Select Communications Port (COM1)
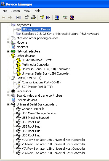The image size is (109, 161). tap(41, 82)
